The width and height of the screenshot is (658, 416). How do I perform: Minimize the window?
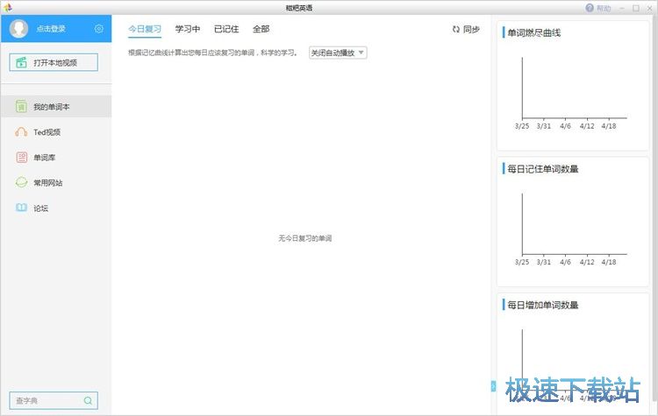[x=622, y=8]
